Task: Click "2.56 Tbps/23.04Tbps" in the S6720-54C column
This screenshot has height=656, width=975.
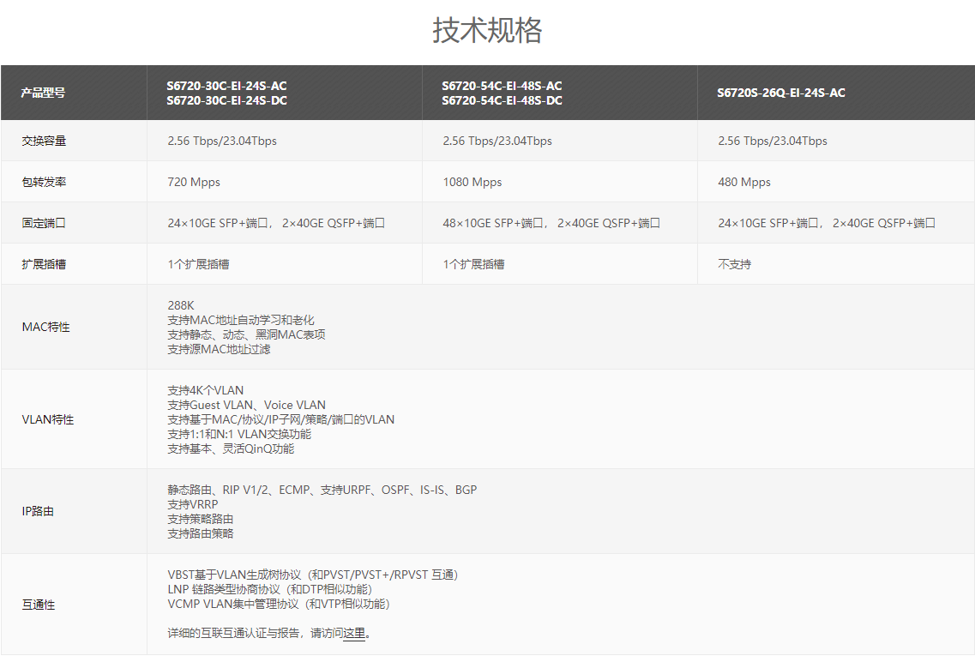Action: coord(497,141)
